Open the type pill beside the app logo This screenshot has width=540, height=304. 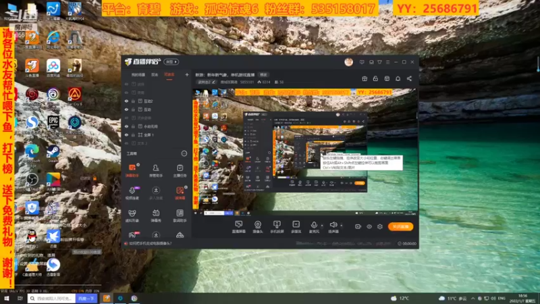(171, 61)
